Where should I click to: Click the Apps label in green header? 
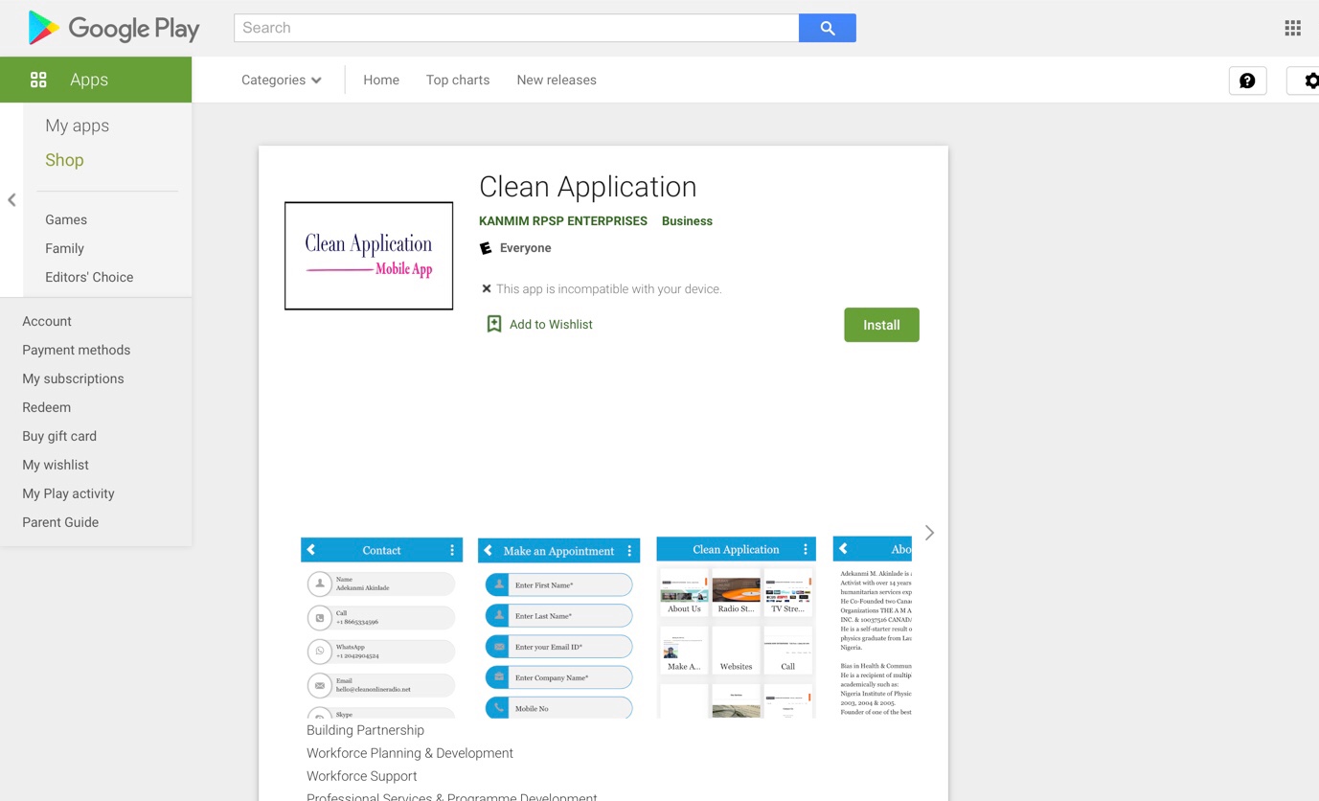coord(89,80)
